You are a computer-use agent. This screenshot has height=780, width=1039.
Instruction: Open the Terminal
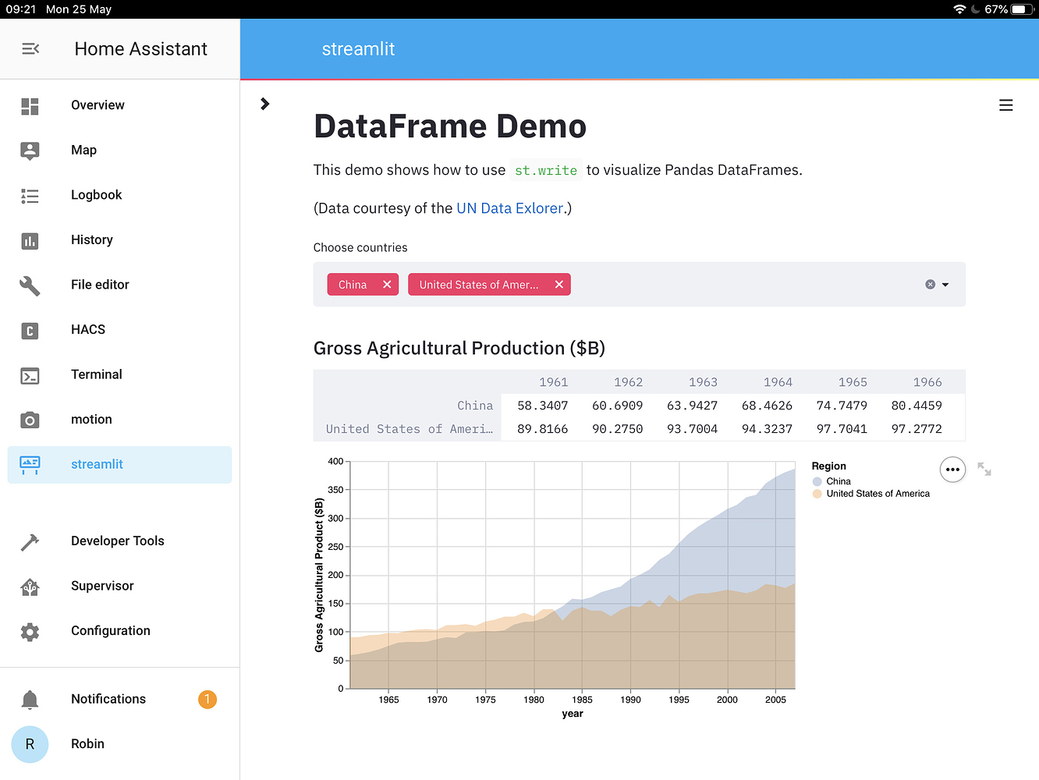pyautogui.click(x=96, y=374)
